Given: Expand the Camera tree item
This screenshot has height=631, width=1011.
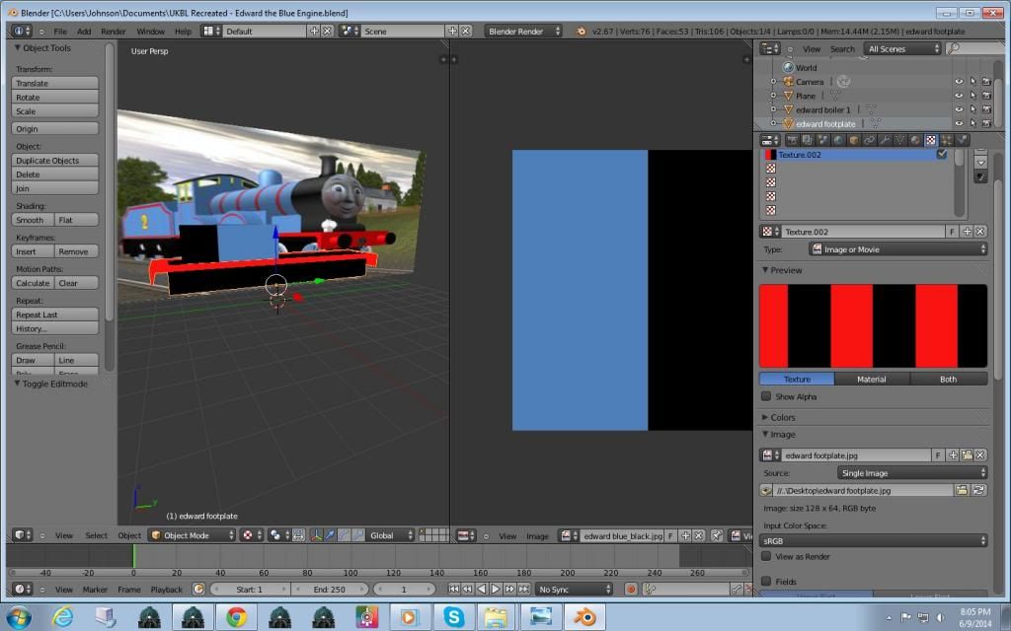Looking at the screenshot, I should [773, 82].
